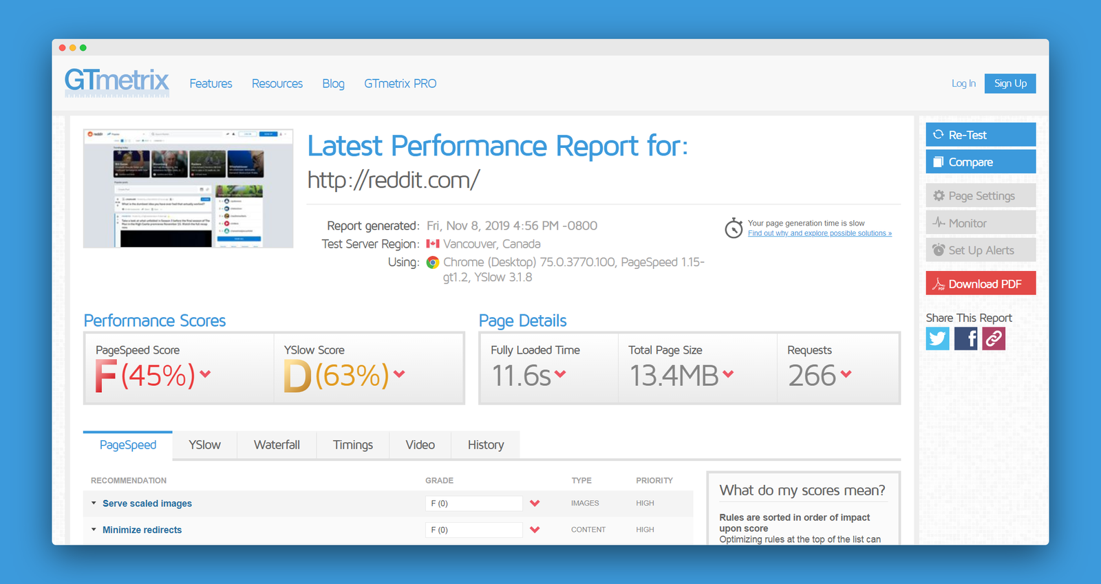
Task: Click the http://reddit.com/ URL heading
Action: (x=394, y=180)
